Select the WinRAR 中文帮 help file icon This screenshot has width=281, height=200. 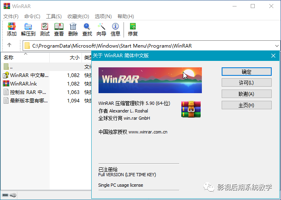[x=6, y=75]
